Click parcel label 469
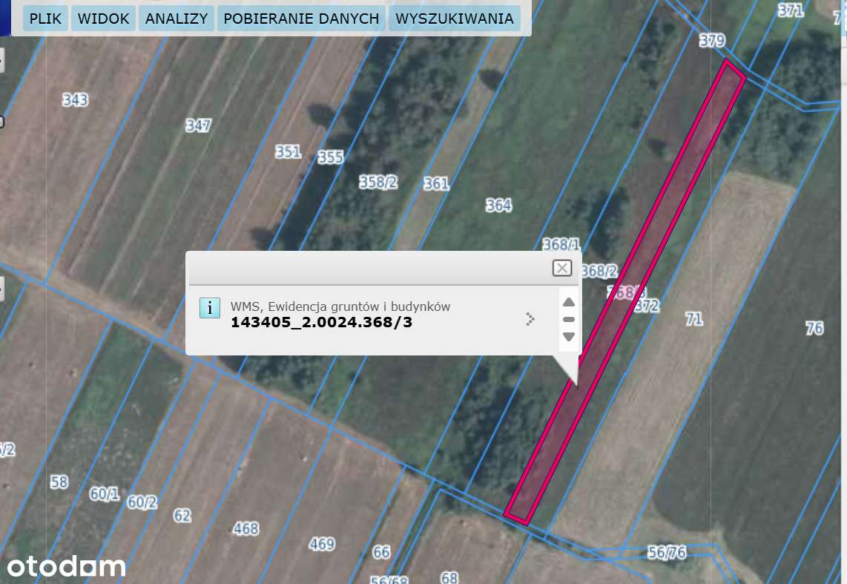This screenshot has width=847, height=584. point(322,544)
